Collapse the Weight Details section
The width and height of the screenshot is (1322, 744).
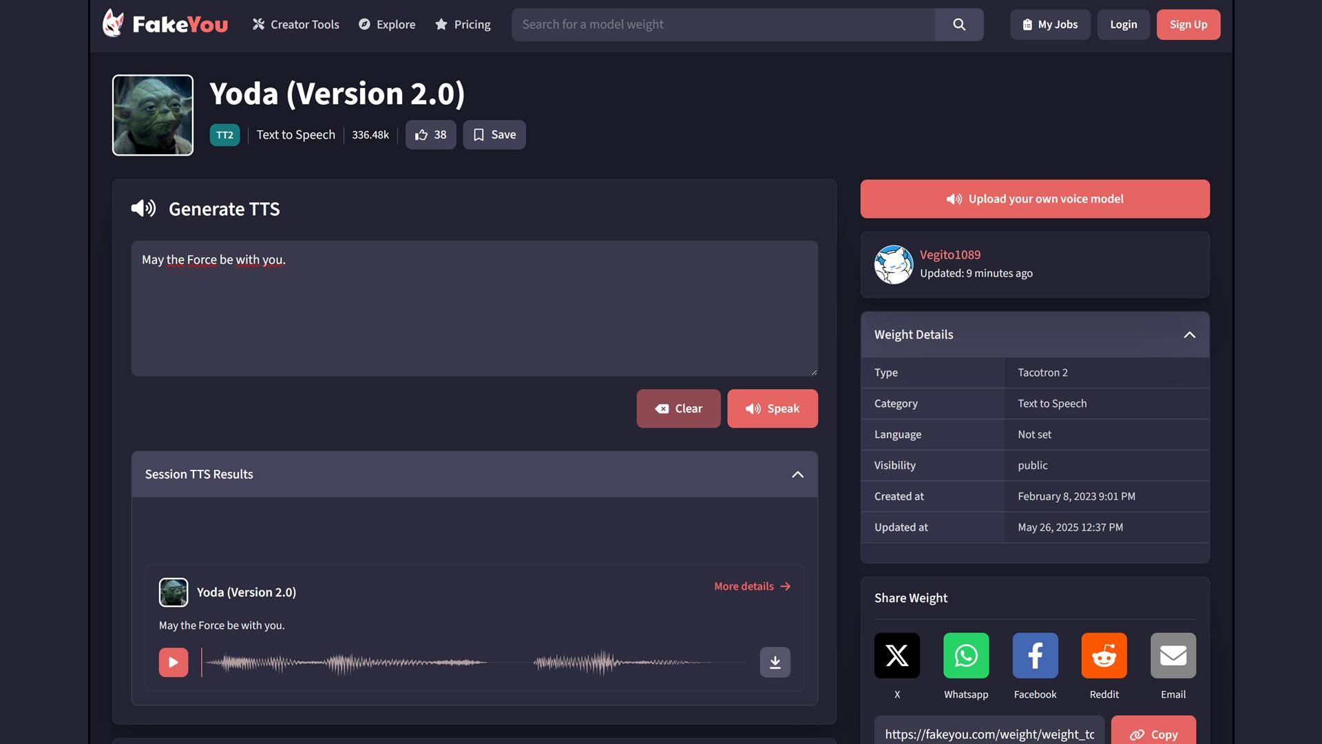1188,335
